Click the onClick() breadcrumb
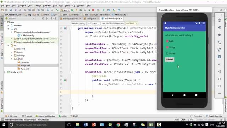This screenshot has width=227, height=128. click(132, 23)
